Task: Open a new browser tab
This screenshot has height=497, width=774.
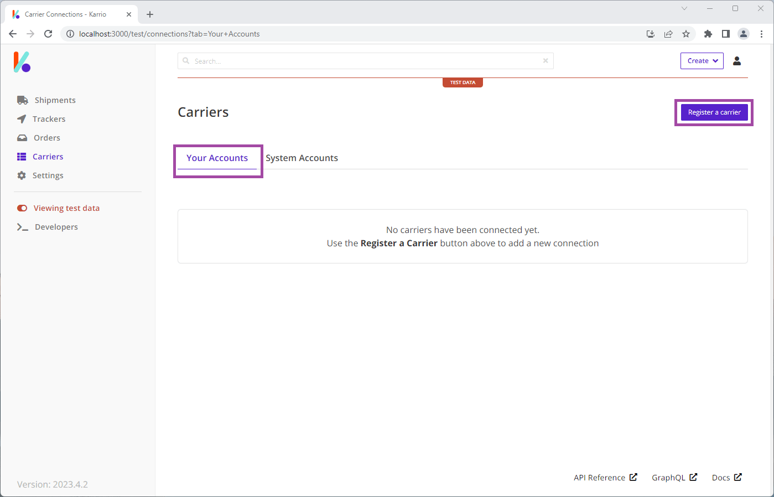Action: point(150,14)
